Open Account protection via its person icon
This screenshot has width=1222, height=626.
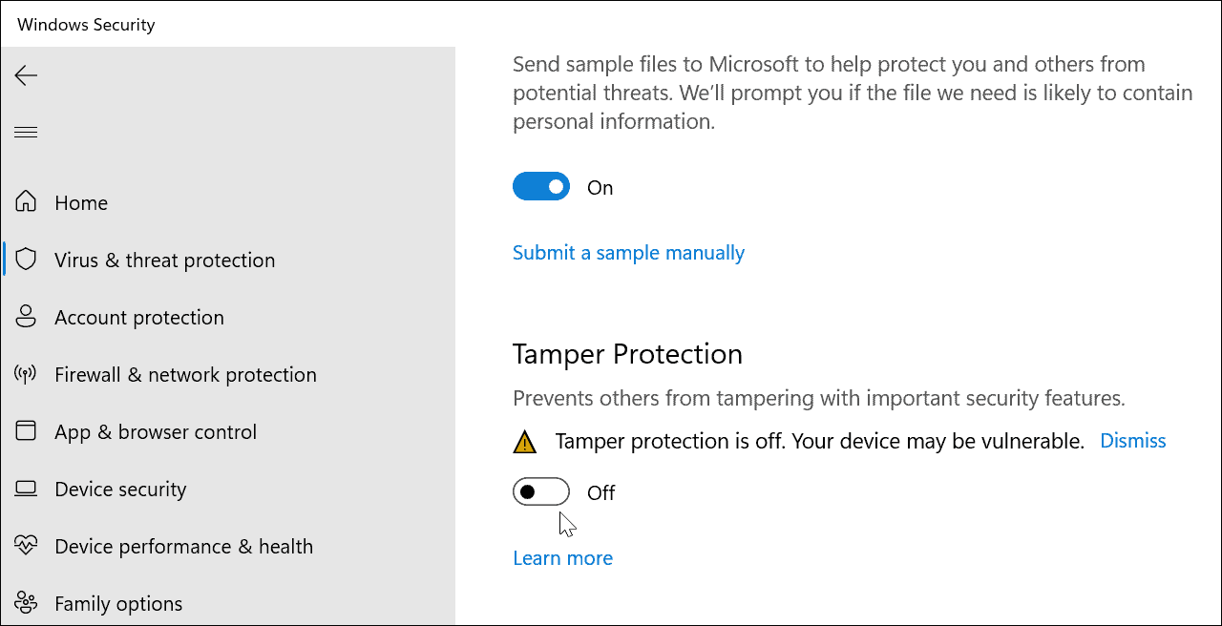[x=25, y=316]
